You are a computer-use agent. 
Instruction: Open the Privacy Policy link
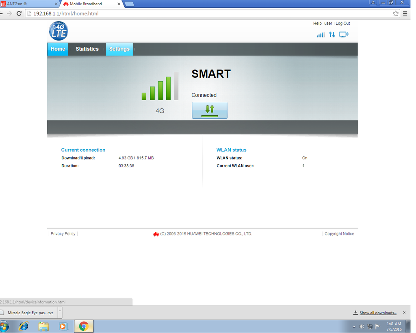[63, 234]
